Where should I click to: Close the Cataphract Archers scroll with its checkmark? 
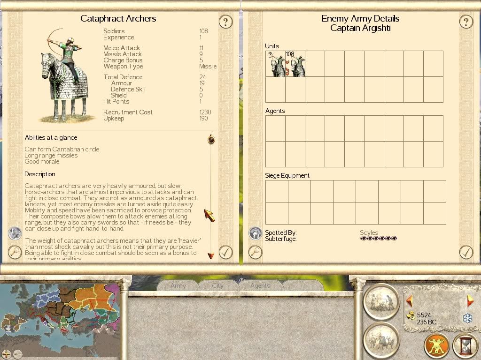point(225,253)
